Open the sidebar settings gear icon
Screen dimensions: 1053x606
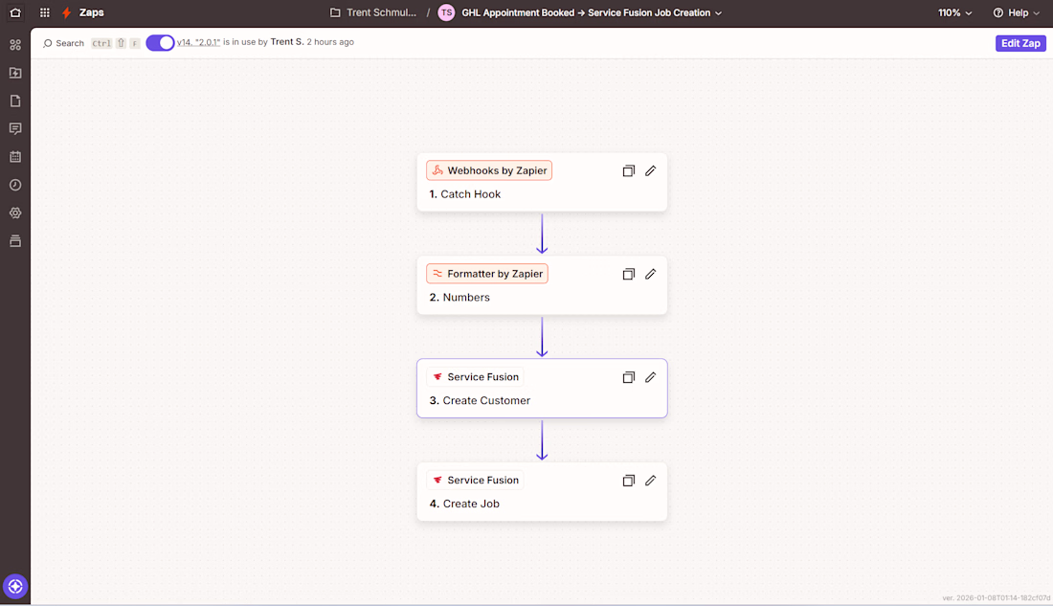[15, 213]
